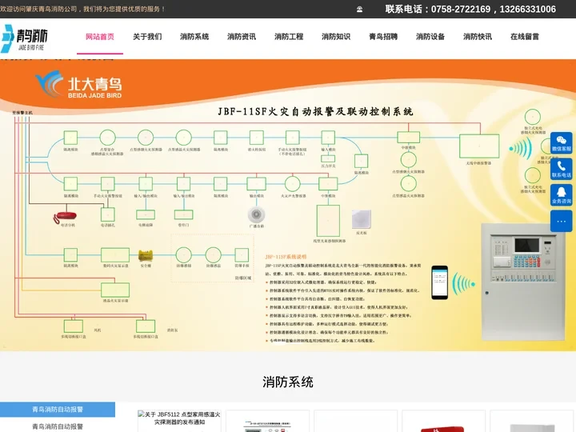Click the fire alarm control panel image
This screenshot has height=432, width=576.
pos(522,282)
